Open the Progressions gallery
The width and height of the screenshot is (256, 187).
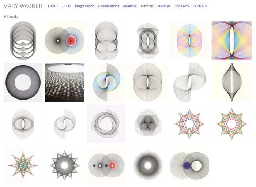point(84,6)
